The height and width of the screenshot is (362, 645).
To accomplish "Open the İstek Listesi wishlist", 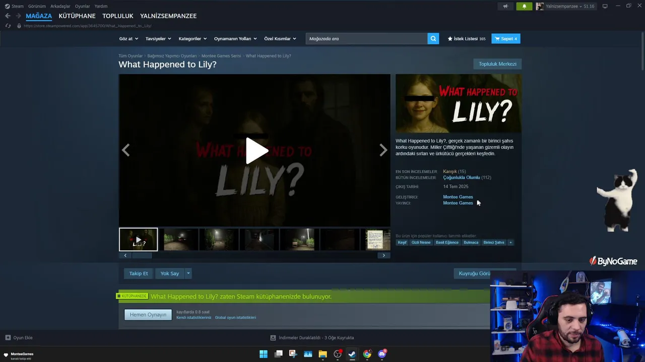I will point(467,39).
